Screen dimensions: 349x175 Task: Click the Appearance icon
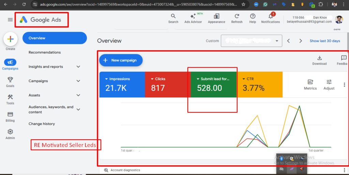point(216,18)
